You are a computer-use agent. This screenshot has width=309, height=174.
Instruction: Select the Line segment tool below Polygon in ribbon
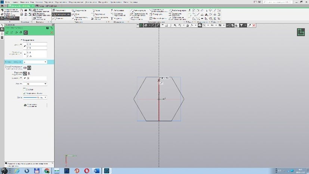point(58,18)
